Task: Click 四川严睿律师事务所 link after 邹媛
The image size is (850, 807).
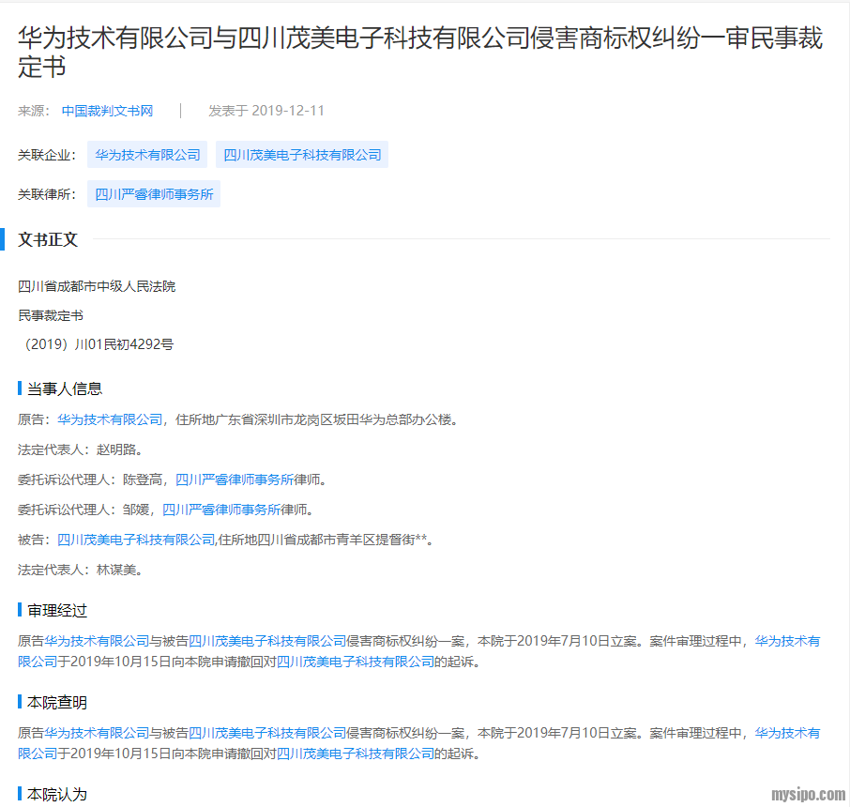Action: pyautogui.click(x=221, y=510)
